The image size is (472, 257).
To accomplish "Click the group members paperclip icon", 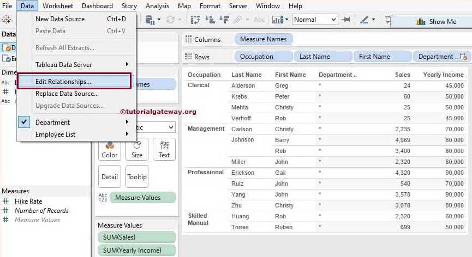I will (x=237, y=20).
